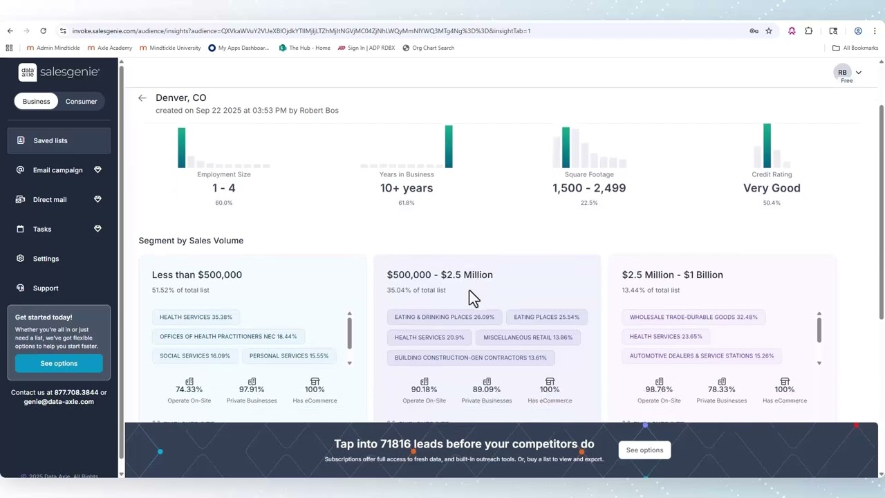Switch to the Business toggle
This screenshot has height=498, width=885.
[36, 101]
